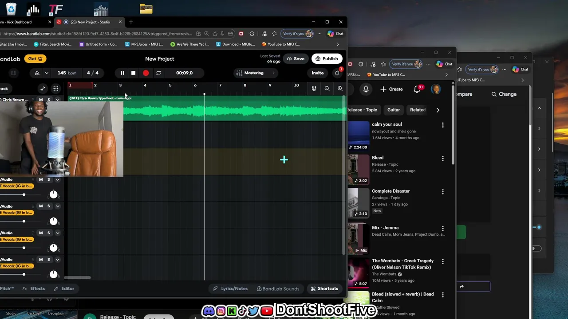This screenshot has width=568, height=319.
Task: Open a new browser tab
Action: [131, 22]
